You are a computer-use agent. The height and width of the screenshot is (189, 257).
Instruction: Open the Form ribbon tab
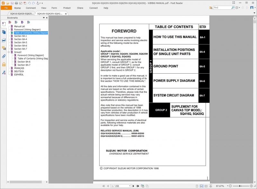[x=54, y=8]
